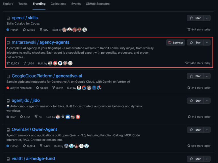Open the Explore tab
The height and width of the screenshot is (163, 218).
coord(8,4)
